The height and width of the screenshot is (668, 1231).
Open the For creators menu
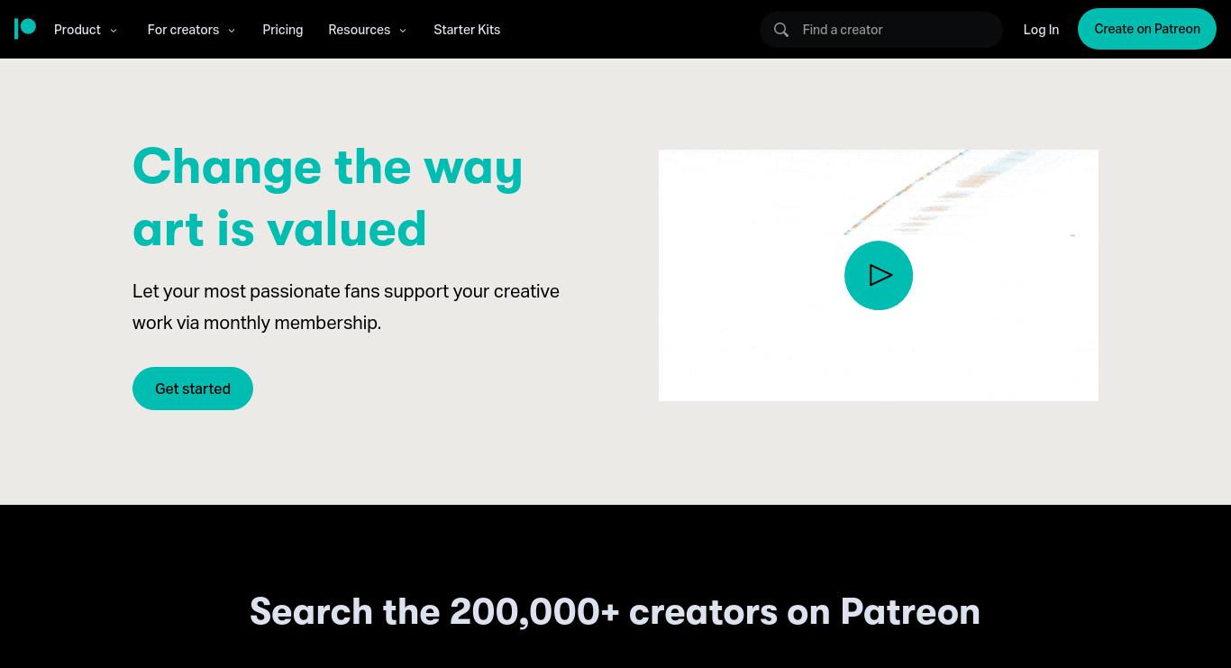click(x=183, y=30)
